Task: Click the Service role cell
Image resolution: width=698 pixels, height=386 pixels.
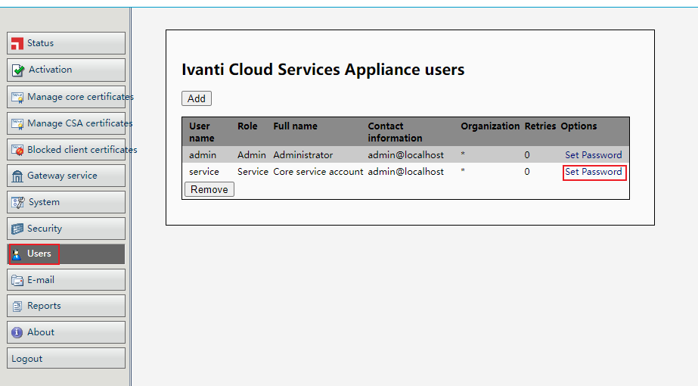Action: click(x=253, y=172)
